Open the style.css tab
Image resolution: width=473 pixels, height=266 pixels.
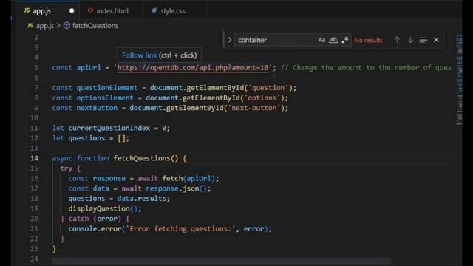172,11
